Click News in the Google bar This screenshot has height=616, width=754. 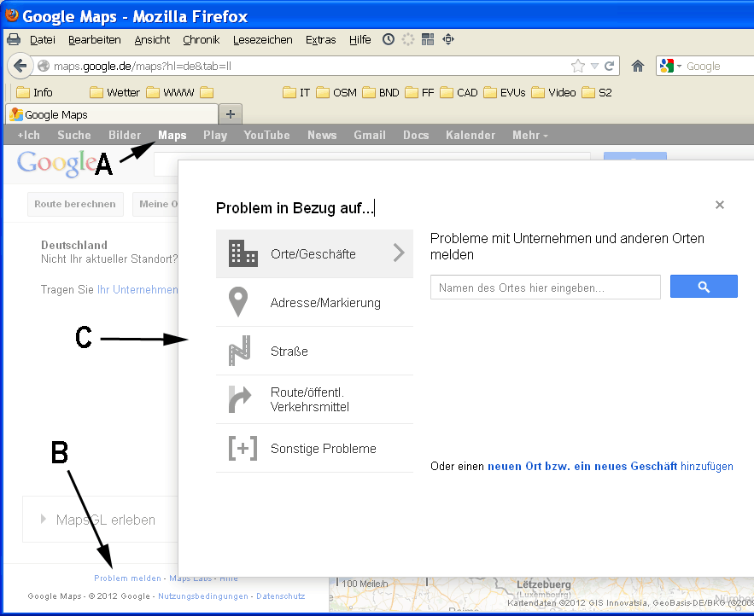point(322,135)
